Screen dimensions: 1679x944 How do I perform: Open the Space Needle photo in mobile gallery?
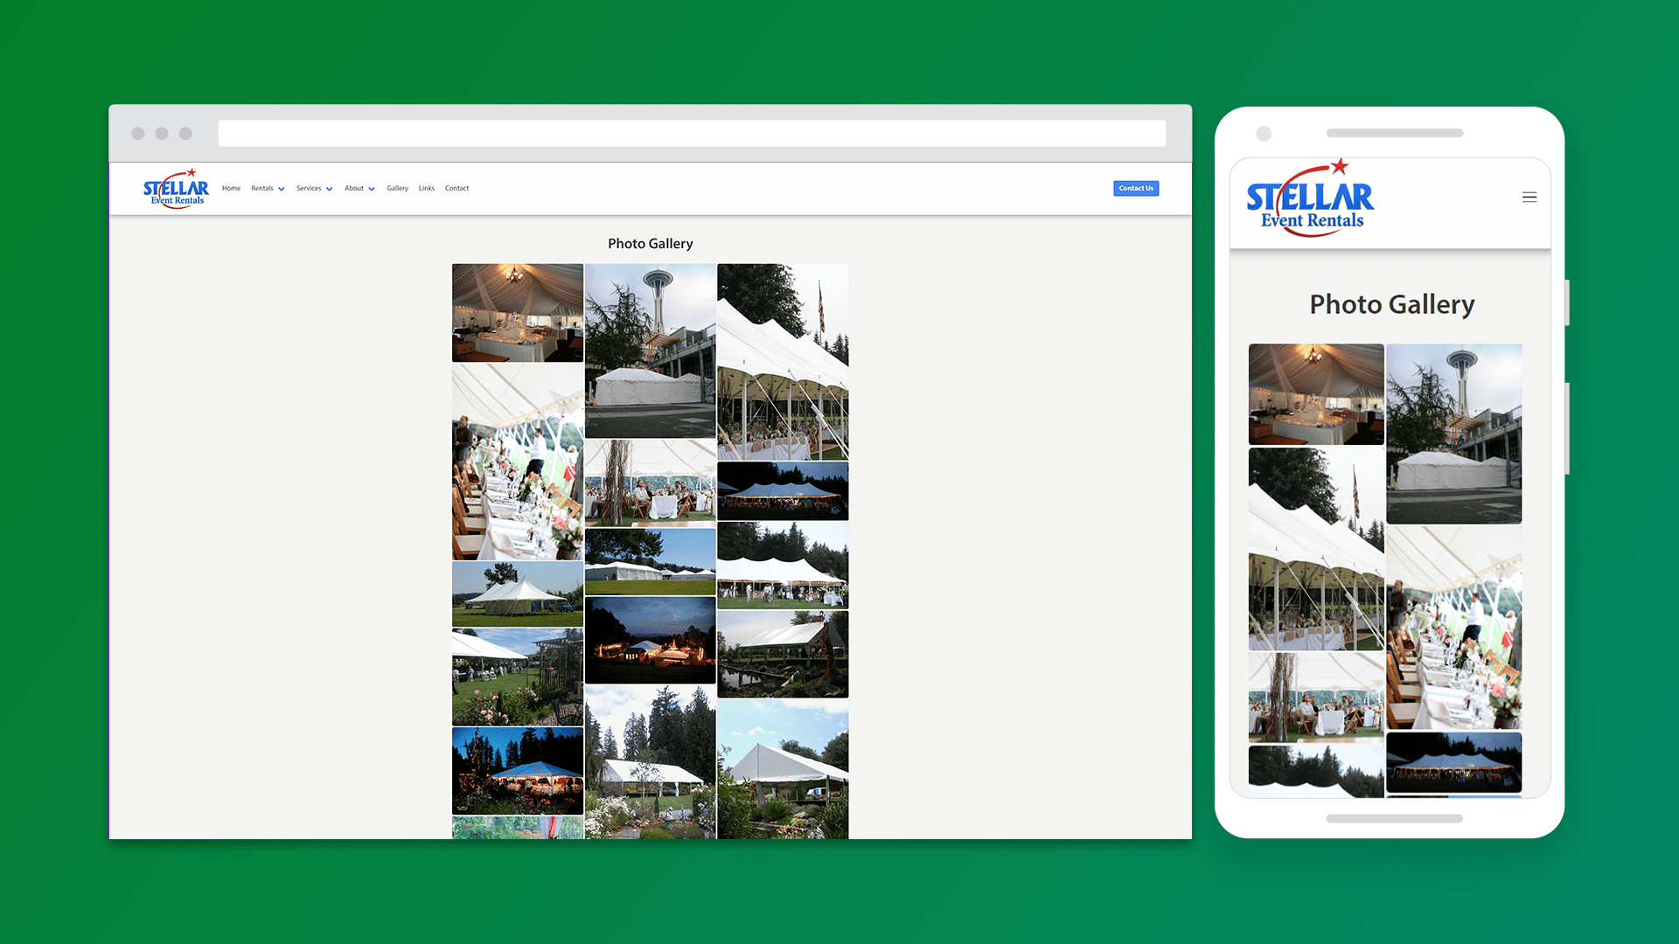(1453, 434)
